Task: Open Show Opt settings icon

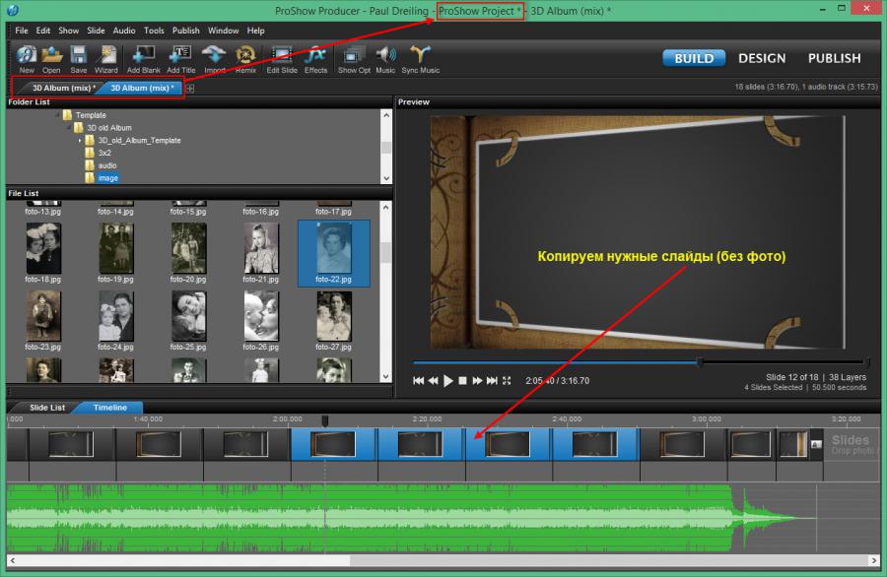Action: (x=354, y=59)
